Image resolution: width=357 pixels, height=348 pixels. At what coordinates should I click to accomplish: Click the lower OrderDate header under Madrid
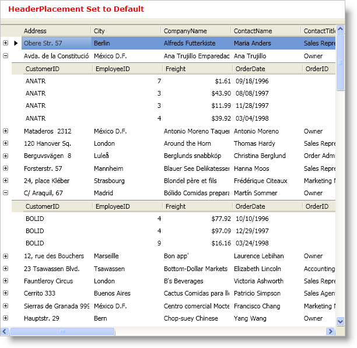(x=268, y=206)
